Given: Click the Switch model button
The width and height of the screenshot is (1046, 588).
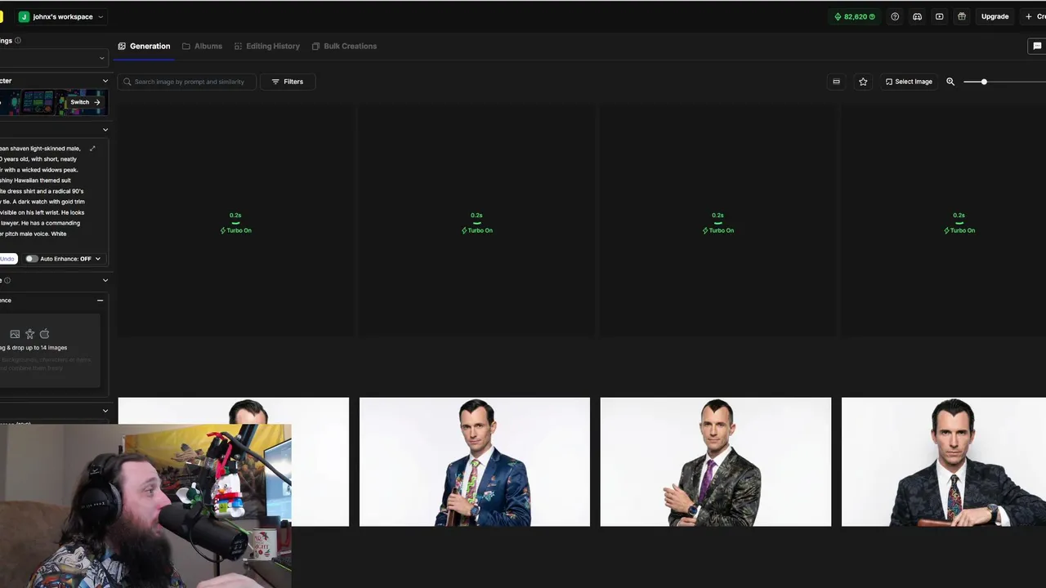Looking at the screenshot, I should 84,102.
